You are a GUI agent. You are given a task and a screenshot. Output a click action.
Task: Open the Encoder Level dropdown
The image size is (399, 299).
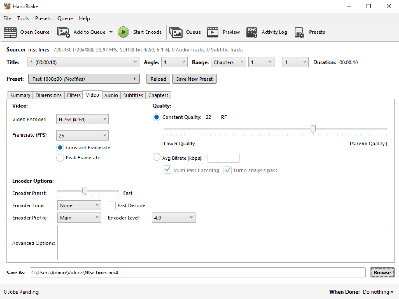tap(173, 218)
